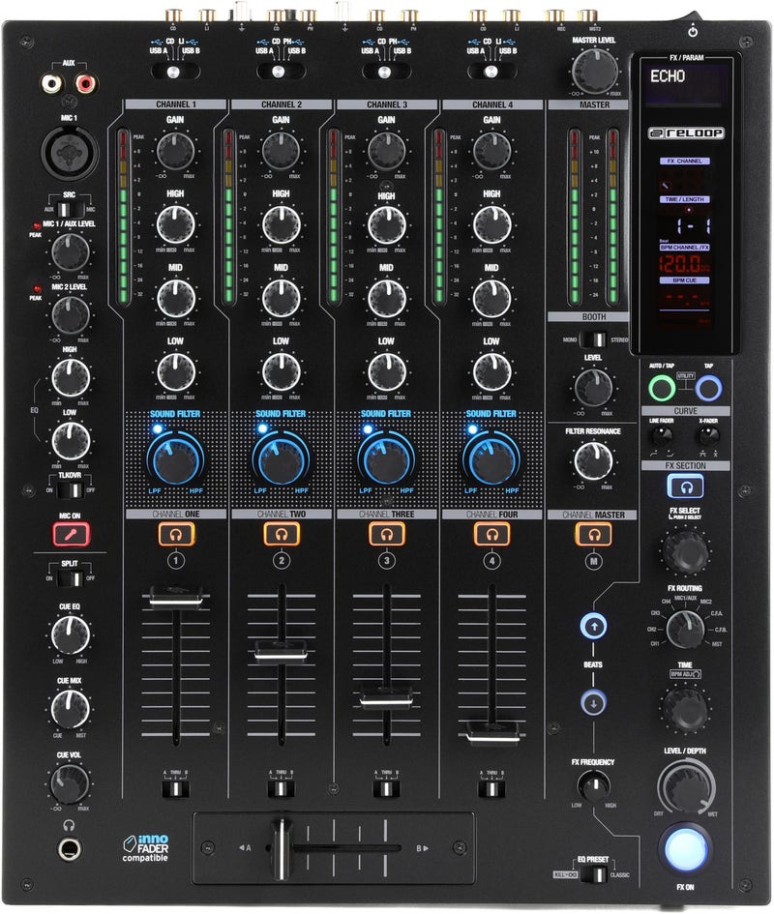Click the green AUTO / TAP button
This screenshot has width=774, height=914.
[x=662, y=388]
